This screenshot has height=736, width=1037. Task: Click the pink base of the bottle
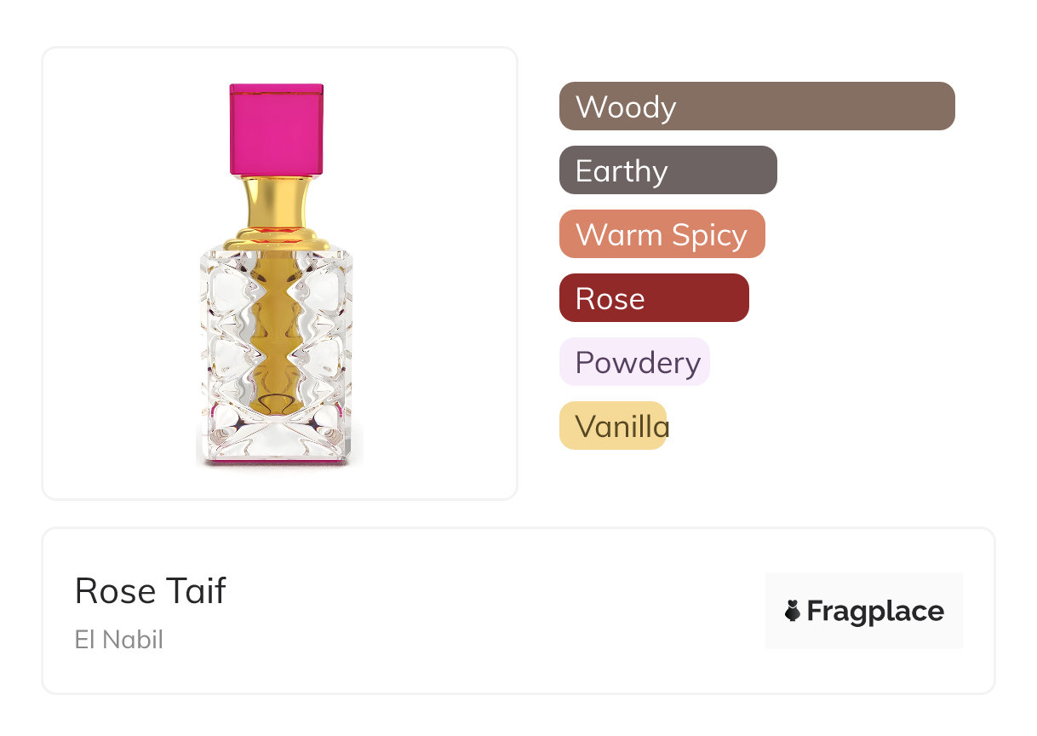[276, 463]
